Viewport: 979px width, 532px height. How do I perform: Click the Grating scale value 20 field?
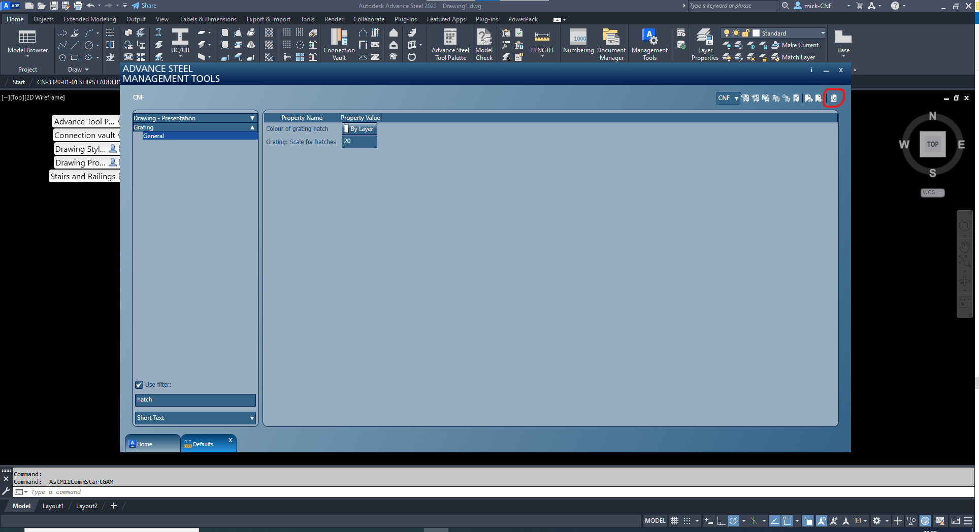(x=359, y=142)
